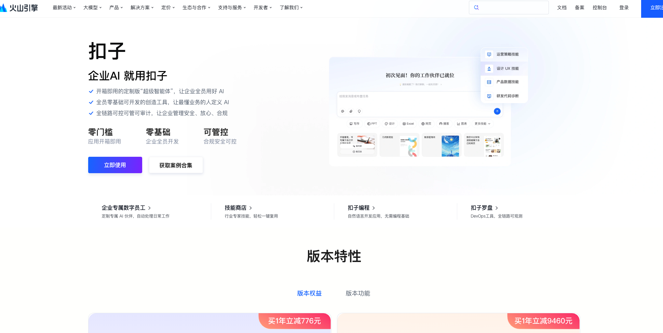Click the 产品数据技能 label text
Screen dimensions: 663x333
click(x=508, y=82)
